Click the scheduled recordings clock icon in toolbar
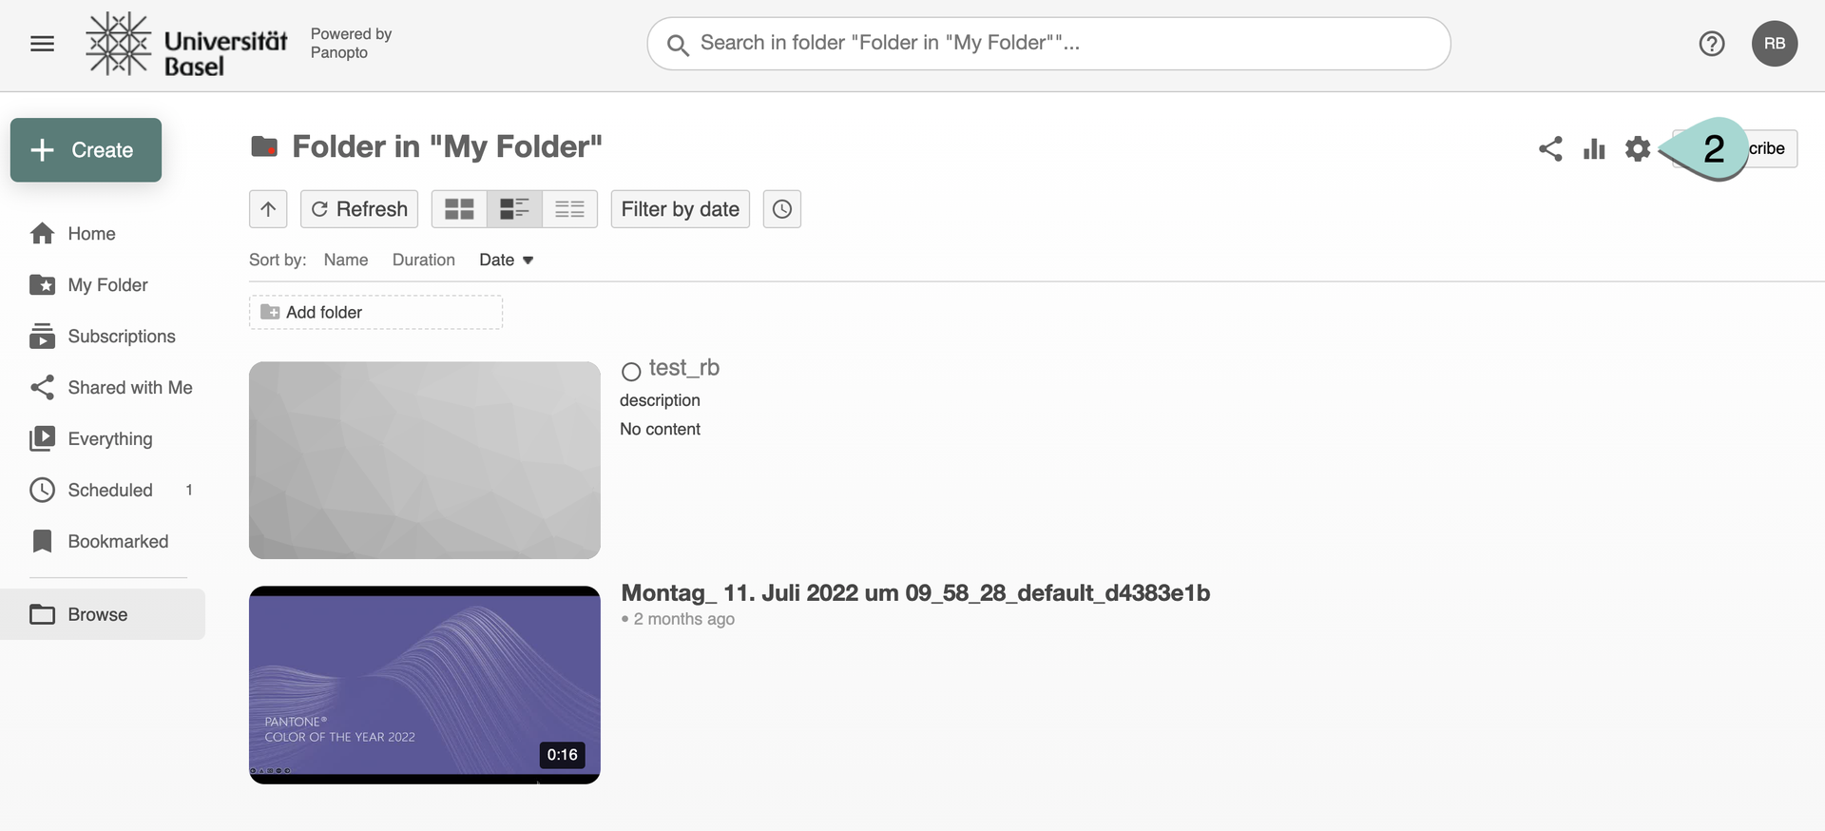This screenshot has height=831, width=1825. click(x=781, y=209)
